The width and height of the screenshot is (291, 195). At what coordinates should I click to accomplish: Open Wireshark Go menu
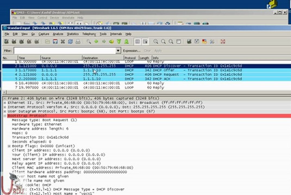pyautogui.click(x=33, y=34)
